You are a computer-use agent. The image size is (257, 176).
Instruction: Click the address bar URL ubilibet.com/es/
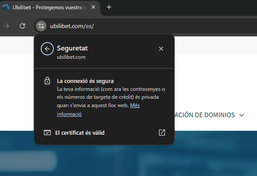click(x=72, y=26)
